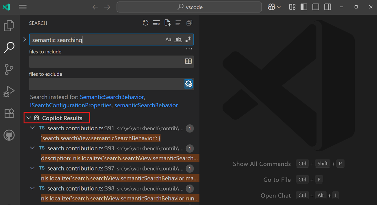Toggle the secondary side bar
377x205 pixels.
[328, 7]
